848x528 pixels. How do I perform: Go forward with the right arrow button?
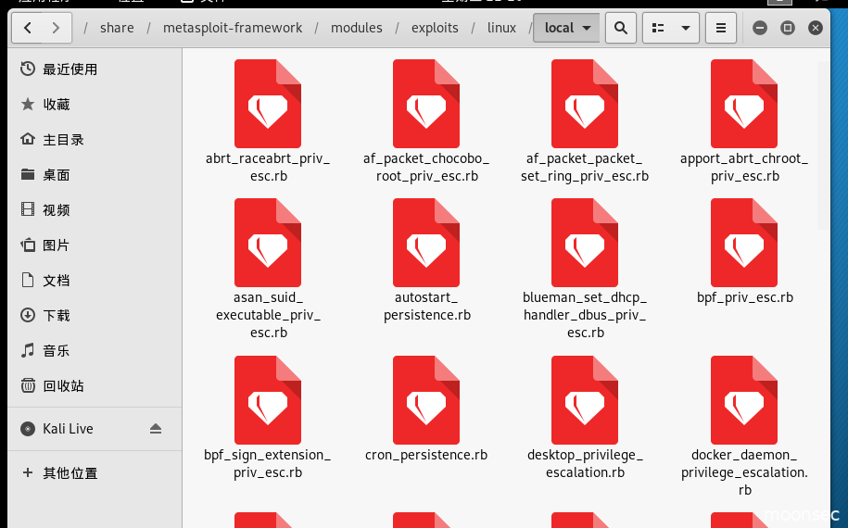[x=57, y=28]
